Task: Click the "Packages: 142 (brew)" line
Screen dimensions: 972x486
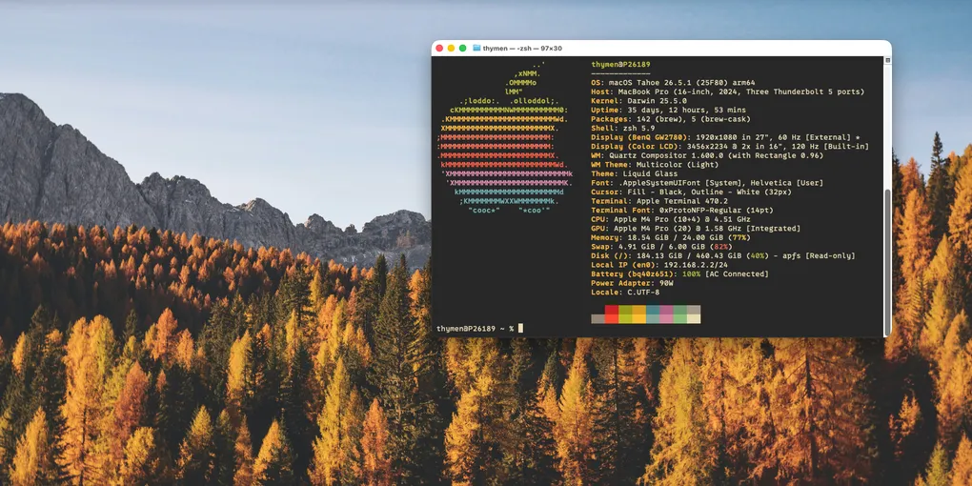Action: [671, 119]
